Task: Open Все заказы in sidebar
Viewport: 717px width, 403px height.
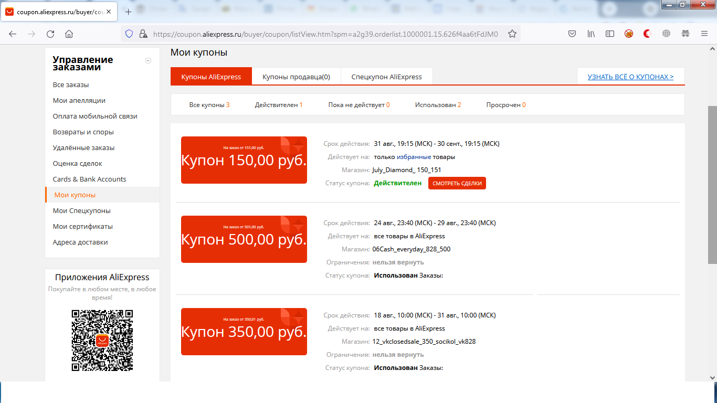Action: pos(71,85)
